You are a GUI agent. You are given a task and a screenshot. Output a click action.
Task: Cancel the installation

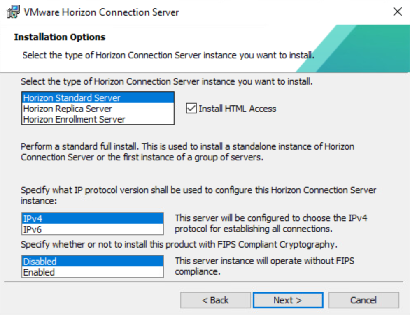click(363, 300)
